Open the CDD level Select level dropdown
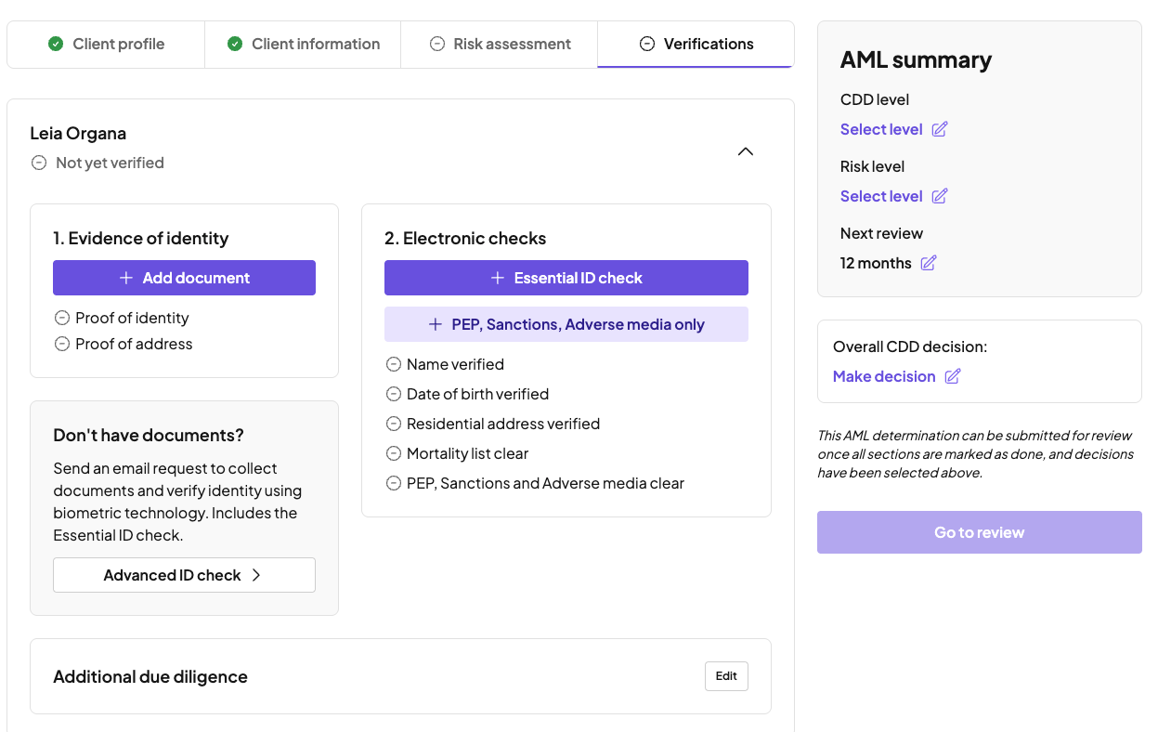The width and height of the screenshot is (1158, 732). 881,130
